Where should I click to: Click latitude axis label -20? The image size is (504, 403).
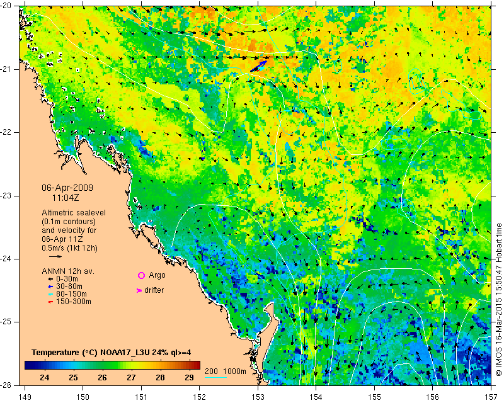(7, 6)
